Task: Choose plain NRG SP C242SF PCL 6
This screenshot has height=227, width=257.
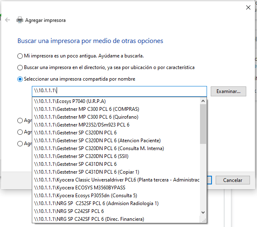Action: pyautogui.click(x=116, y=211)
